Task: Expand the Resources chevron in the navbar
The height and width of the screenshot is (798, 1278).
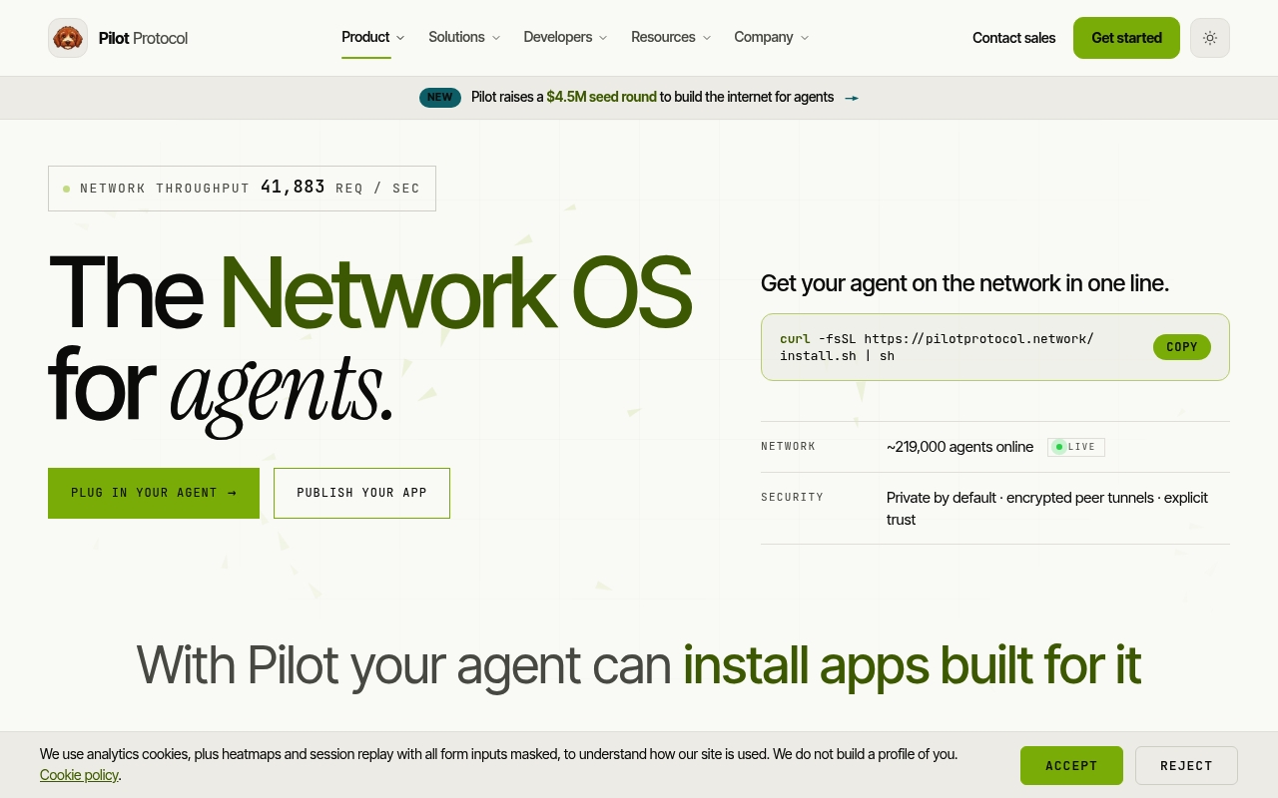Action: point(707,38)
